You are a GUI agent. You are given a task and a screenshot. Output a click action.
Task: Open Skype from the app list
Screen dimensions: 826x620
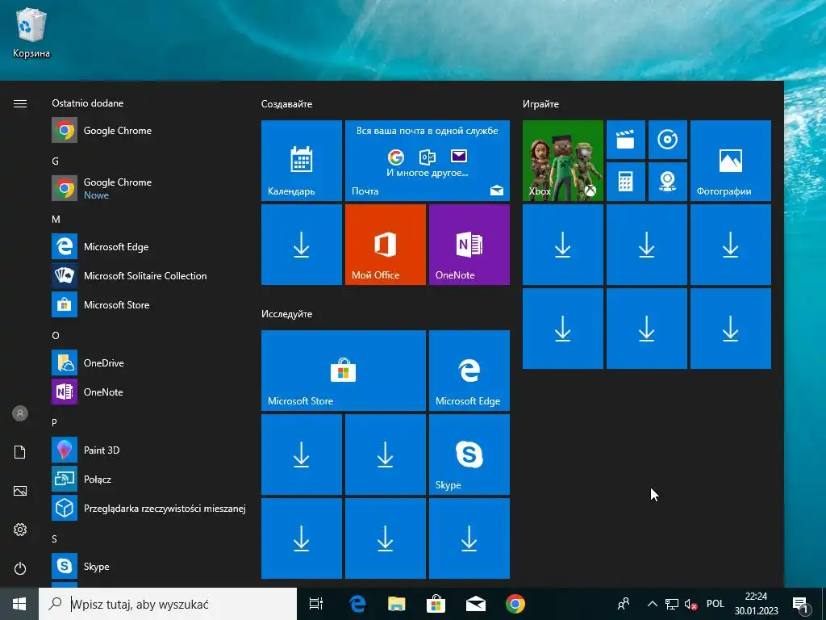148,566
